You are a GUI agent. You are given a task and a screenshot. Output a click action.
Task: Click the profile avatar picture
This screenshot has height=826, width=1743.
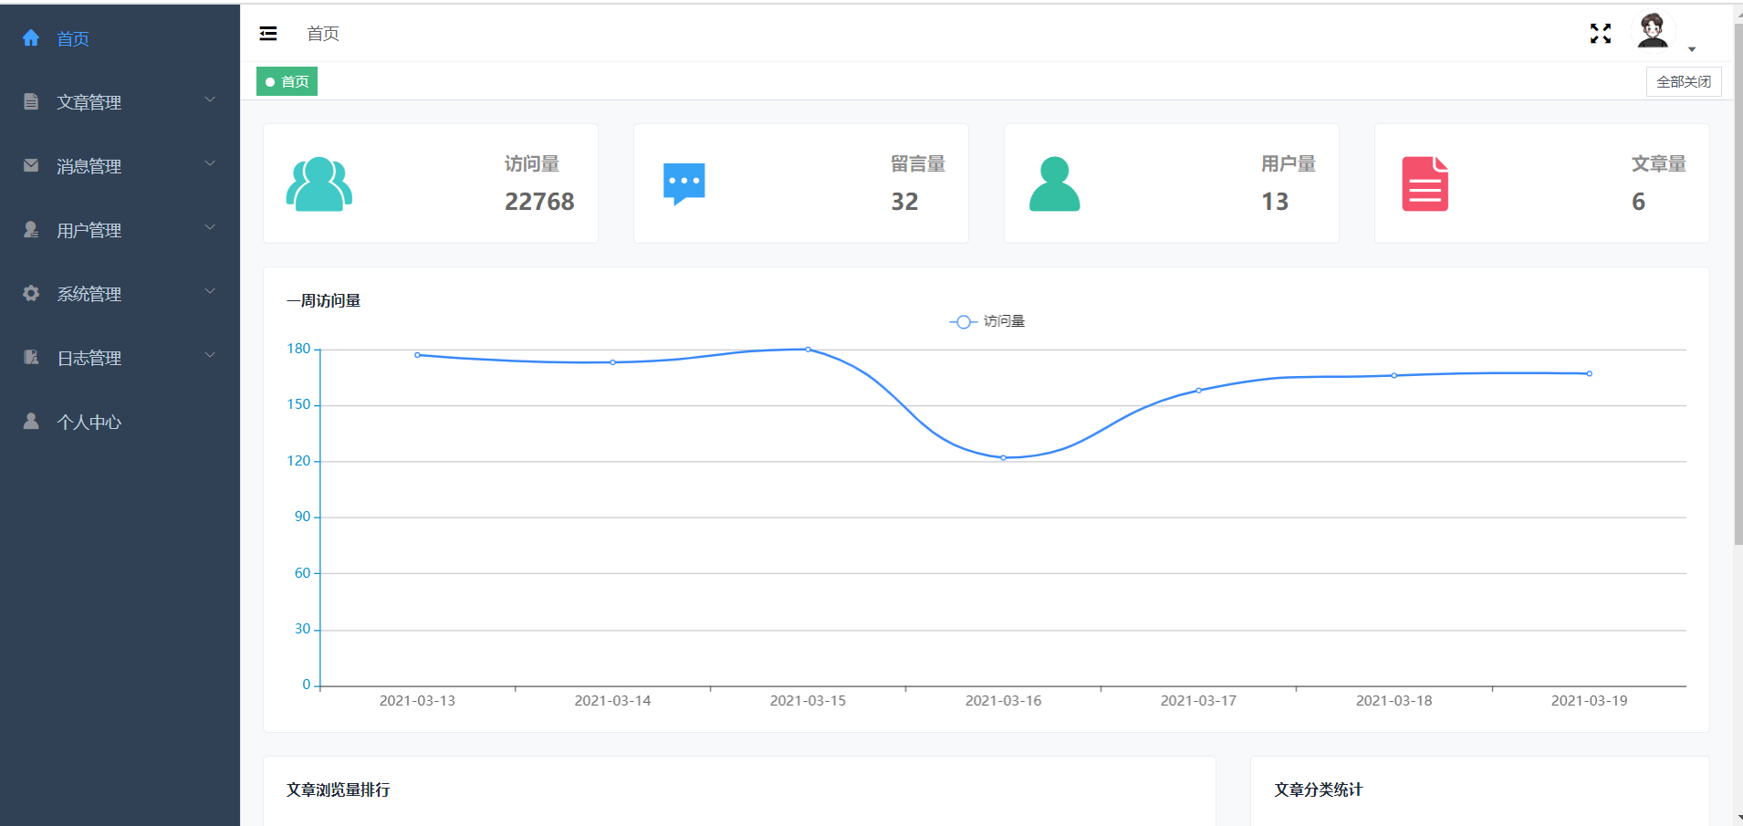1654,30
